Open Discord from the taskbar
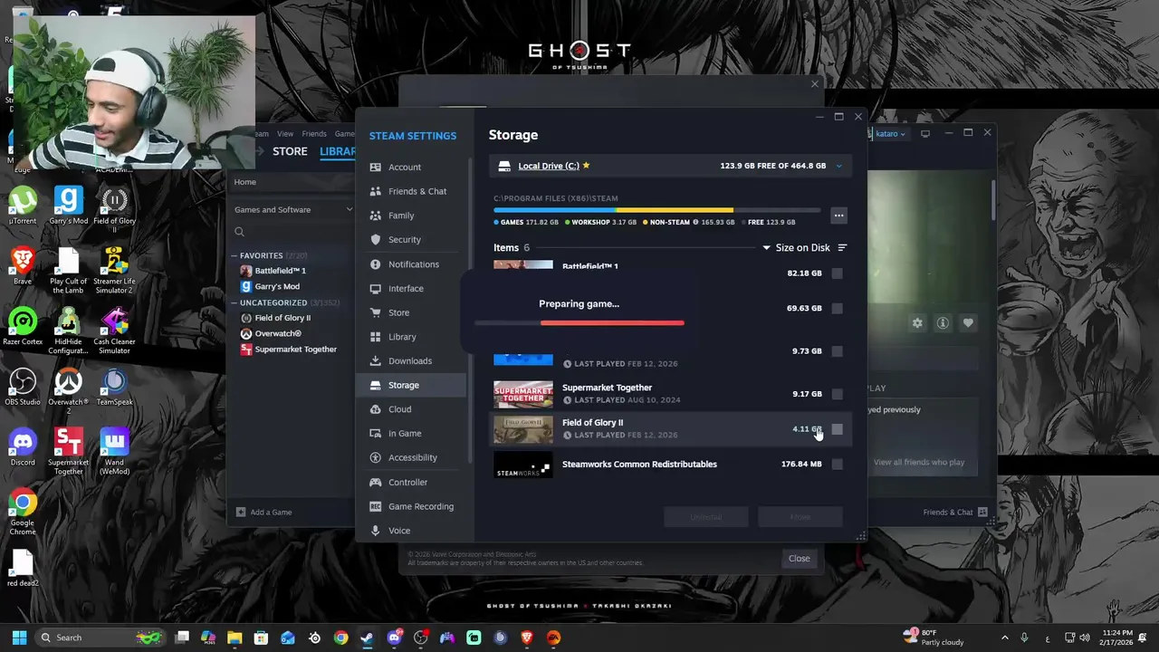The width and height of the screenshot is (1159, 652). tap(394, 638)
